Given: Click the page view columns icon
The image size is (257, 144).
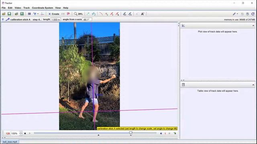Looking at the screenshot, I should coord(242,14).
